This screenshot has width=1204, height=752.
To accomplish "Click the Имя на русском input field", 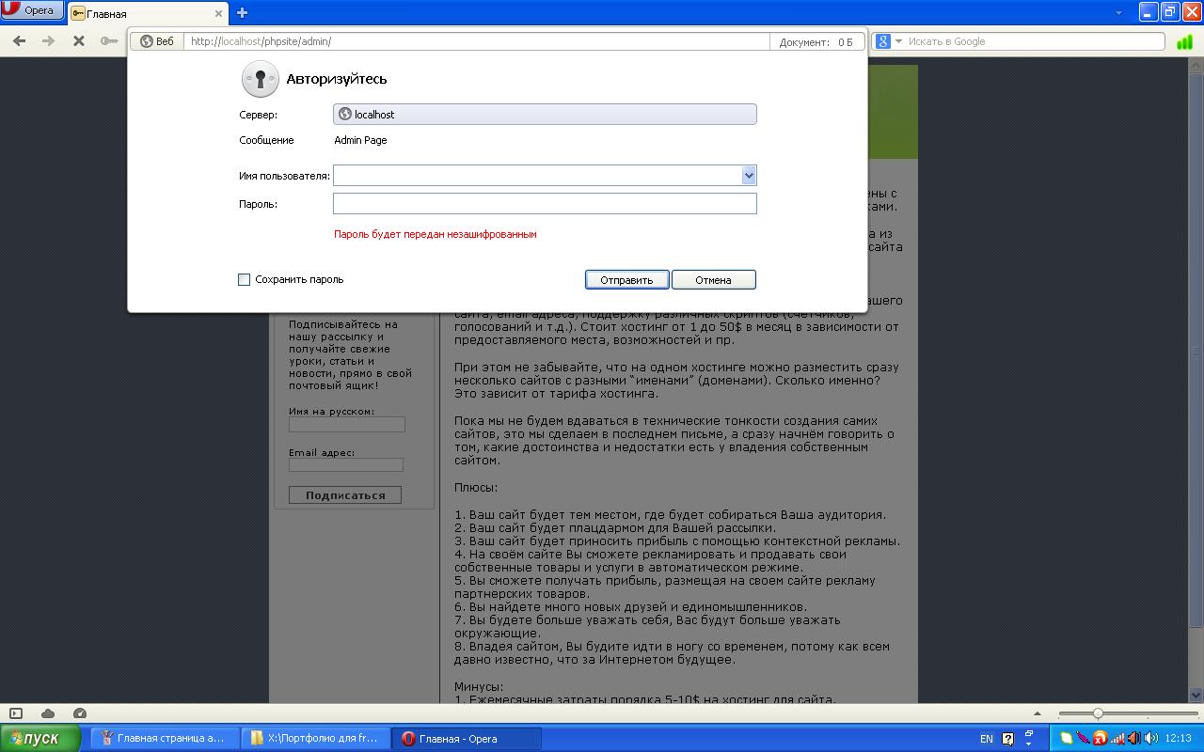I will [x=347, y=425].
